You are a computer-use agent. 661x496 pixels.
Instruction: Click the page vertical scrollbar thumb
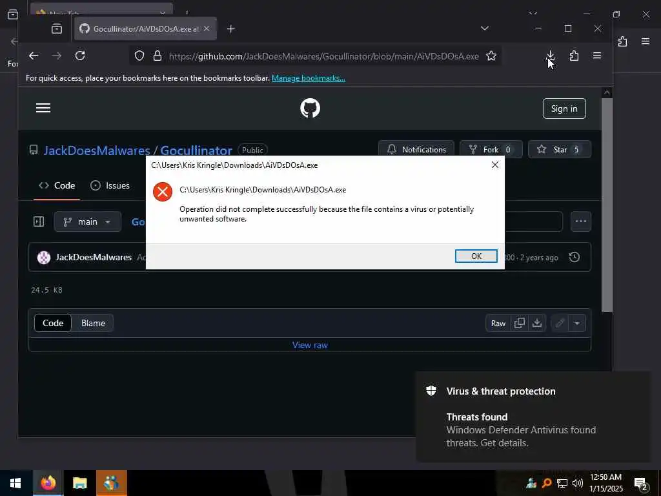pos(607,205)
